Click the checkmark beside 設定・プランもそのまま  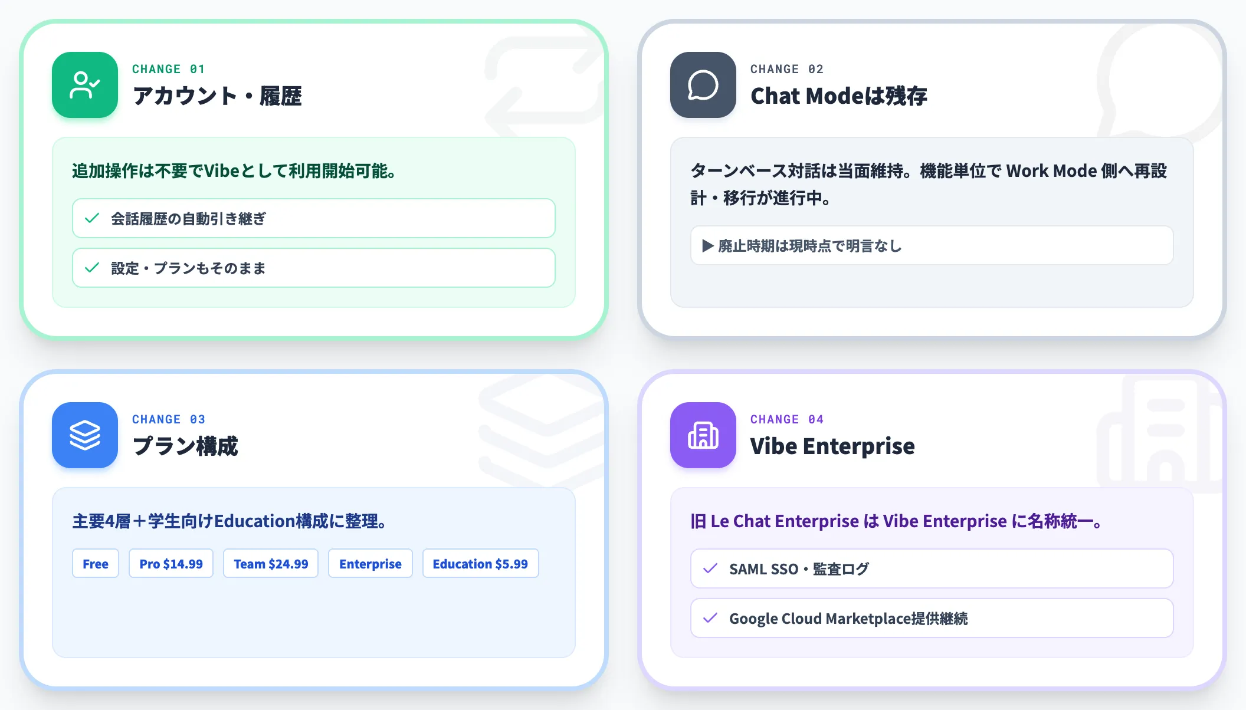(x=92, y=268)
